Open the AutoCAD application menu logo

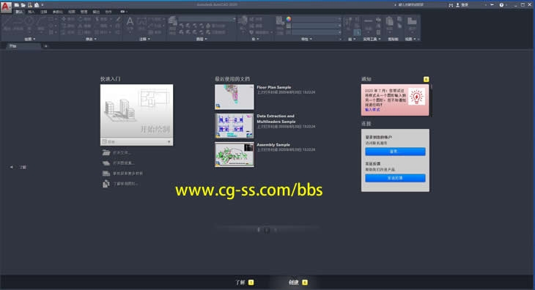[x=6, y=7]
